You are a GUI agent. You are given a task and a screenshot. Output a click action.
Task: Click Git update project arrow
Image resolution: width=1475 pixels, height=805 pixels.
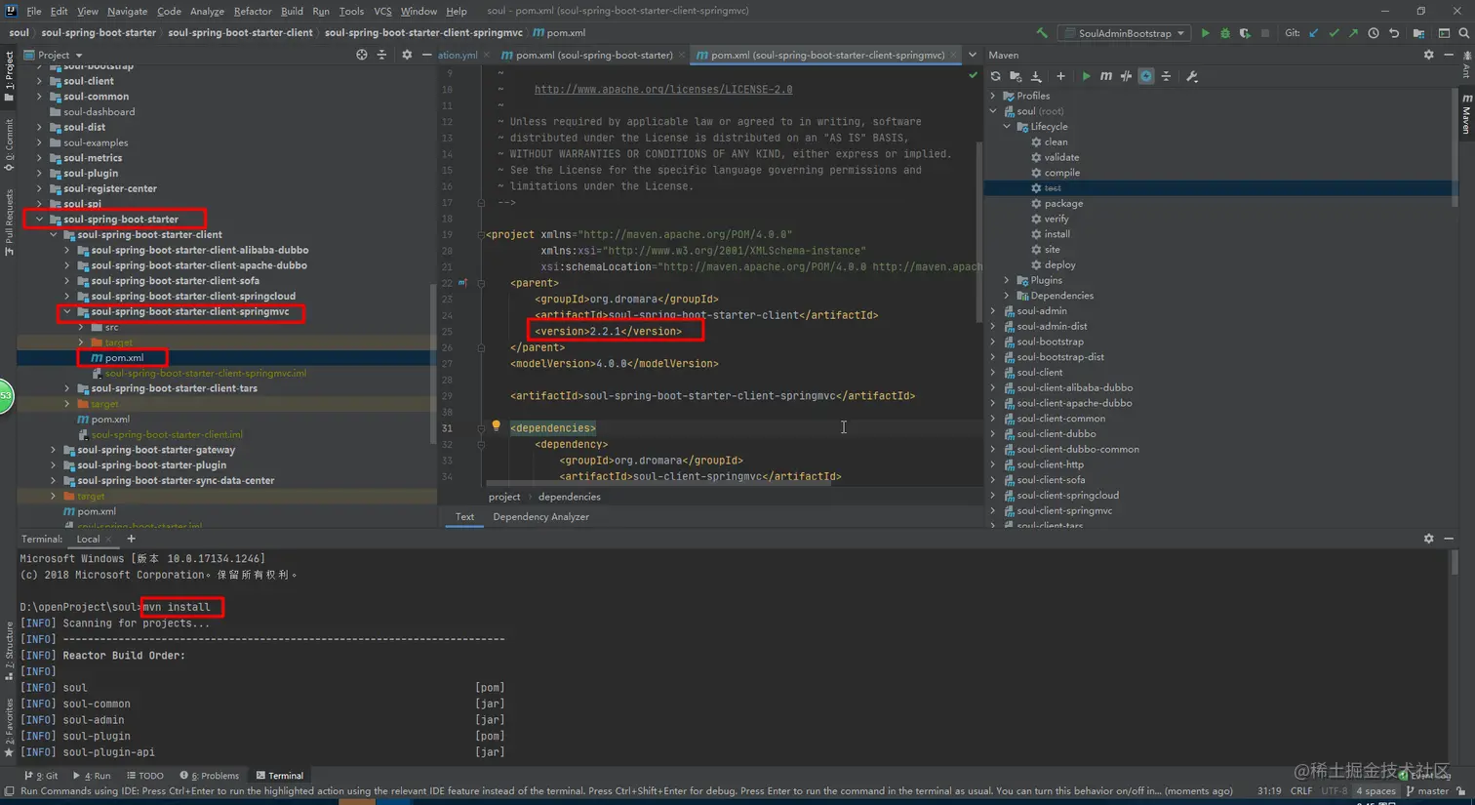click(1314, 33)
